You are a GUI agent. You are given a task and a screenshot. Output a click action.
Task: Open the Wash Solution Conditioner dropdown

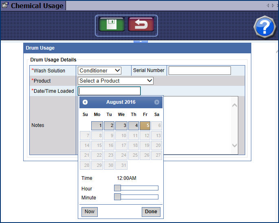(x=100, y=71)
